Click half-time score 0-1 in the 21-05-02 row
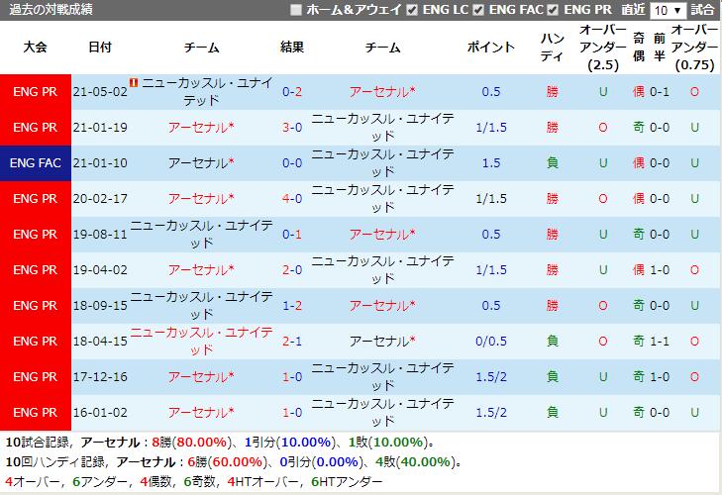The image size is (722, 495). coord(660,92)
